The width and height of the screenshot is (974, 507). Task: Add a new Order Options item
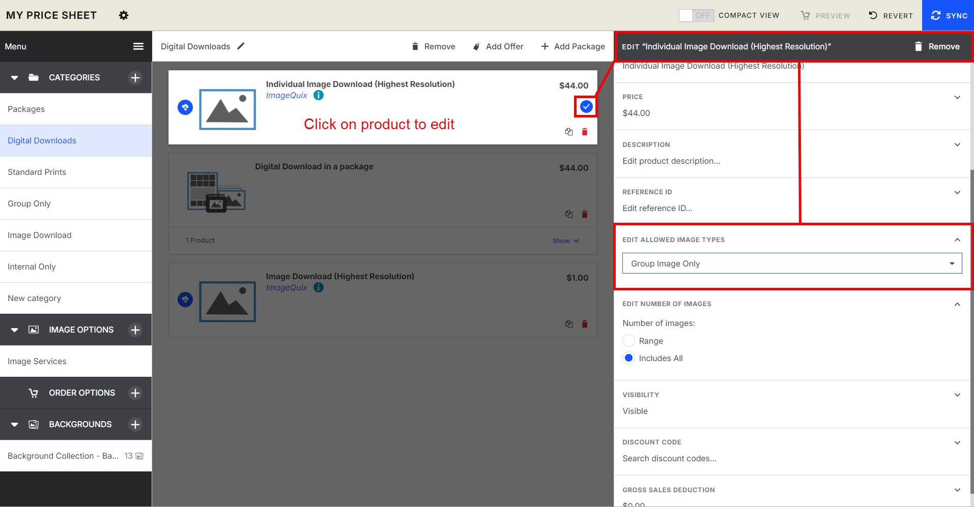[x=135, y=393]
